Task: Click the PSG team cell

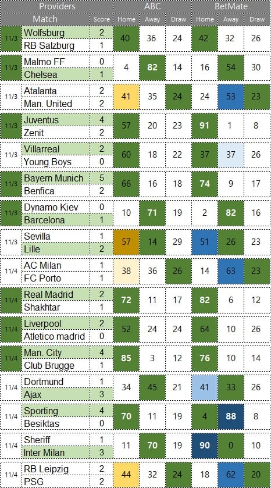Action: [x=56, y=481]
